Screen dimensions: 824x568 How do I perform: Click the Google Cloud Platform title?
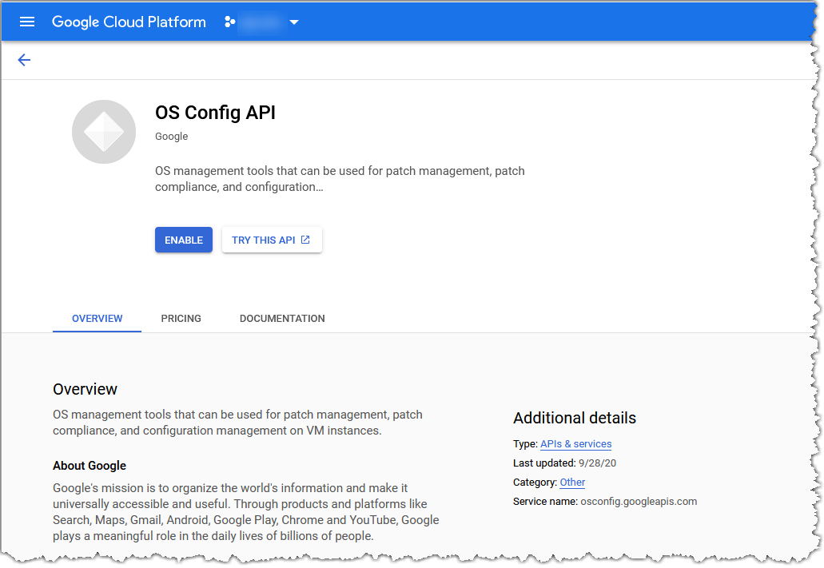point(129,22)
